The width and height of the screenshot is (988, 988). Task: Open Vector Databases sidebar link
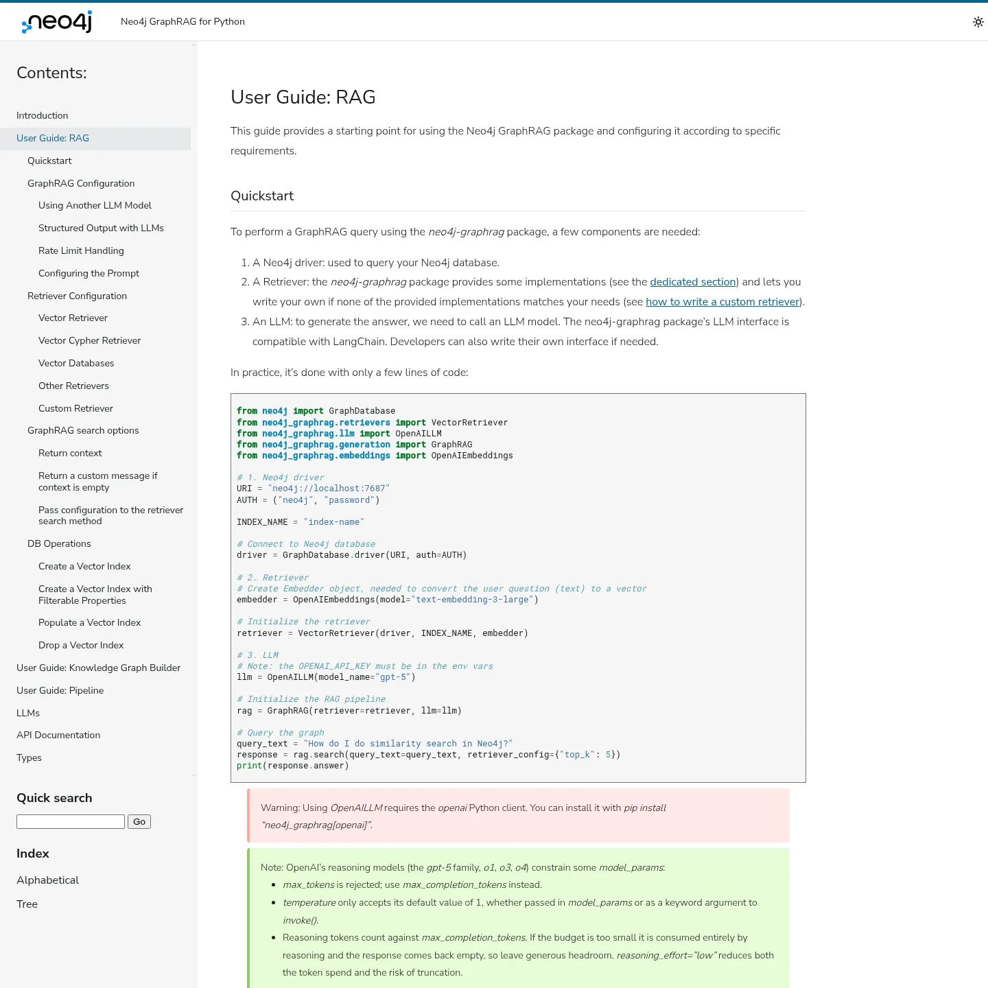coord(76,363)
